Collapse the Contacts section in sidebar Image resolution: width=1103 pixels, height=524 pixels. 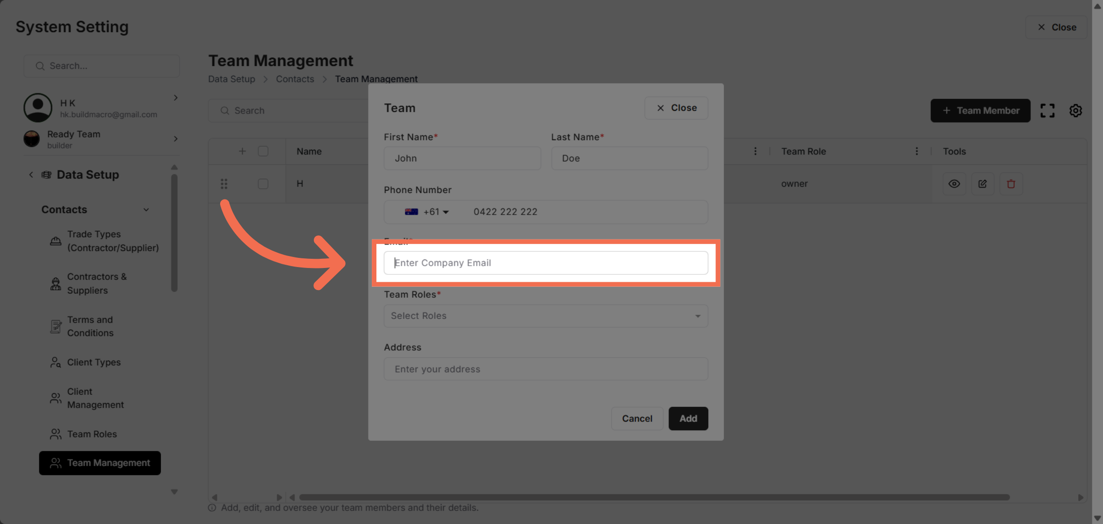pyautogui.click(x=146, y=210)
